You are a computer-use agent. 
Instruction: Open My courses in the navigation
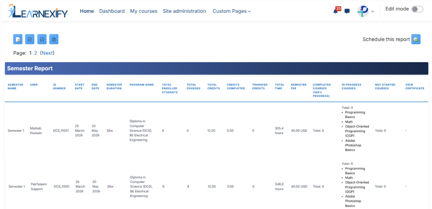[144, 11]
